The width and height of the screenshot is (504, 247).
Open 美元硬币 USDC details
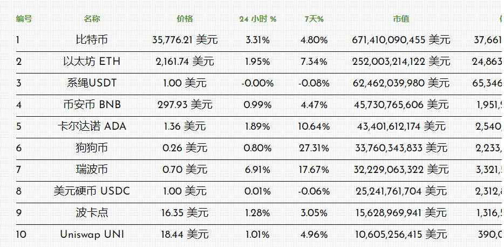pyautogui.click(x=92, y=191)
